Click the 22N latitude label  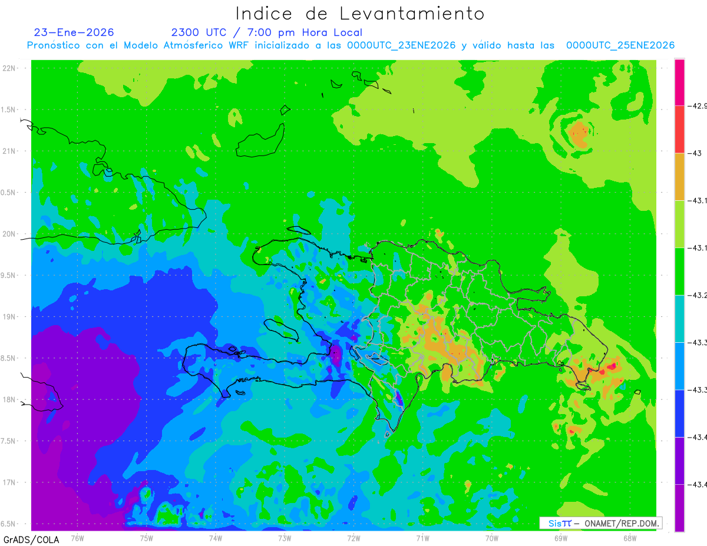[x=10, y=68]
